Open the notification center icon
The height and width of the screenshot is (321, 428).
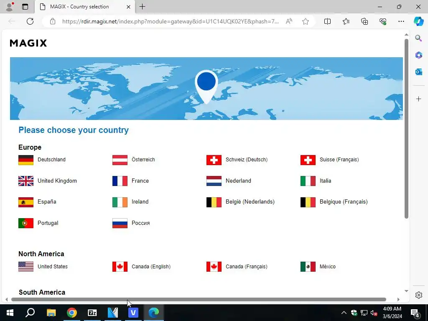pyautogui.click(x=415, y=313)
